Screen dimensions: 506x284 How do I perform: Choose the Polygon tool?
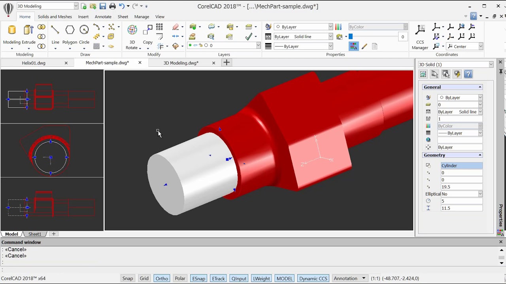[x=70, y=35]
